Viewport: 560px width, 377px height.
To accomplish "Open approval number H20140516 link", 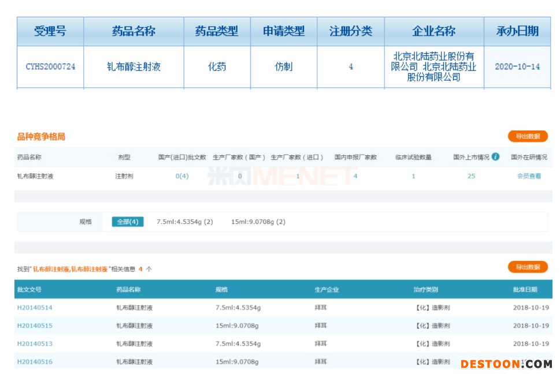I will point(35,361).
